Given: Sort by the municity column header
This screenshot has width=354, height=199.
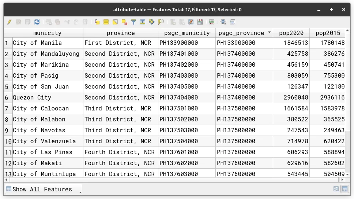Looking at the screenshot, I should point(48,33).
